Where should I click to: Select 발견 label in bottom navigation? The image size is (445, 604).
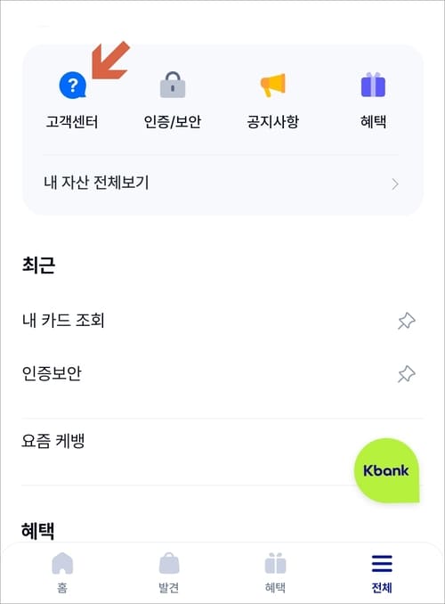[168, 588]
